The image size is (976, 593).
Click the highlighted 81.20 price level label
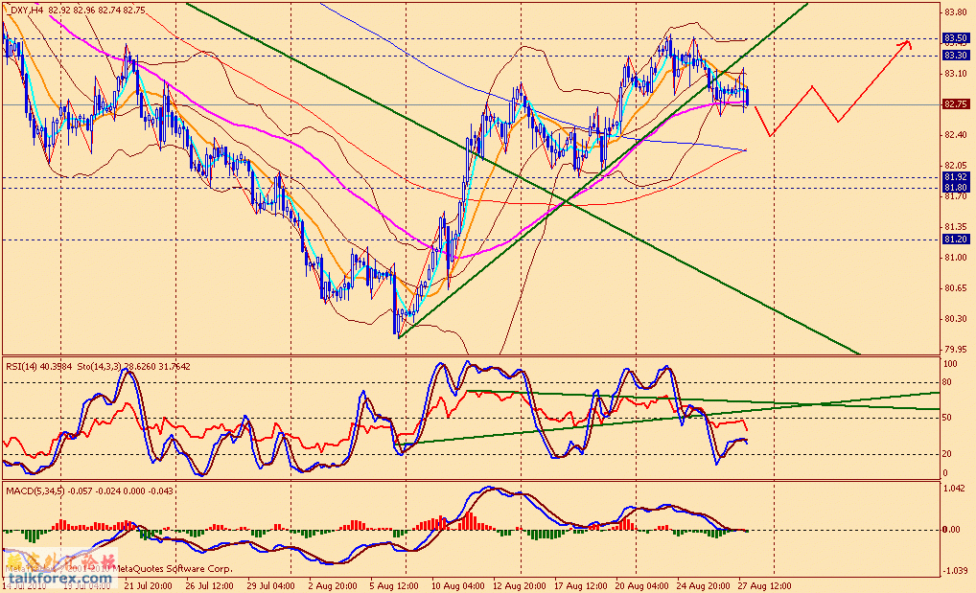956,239
